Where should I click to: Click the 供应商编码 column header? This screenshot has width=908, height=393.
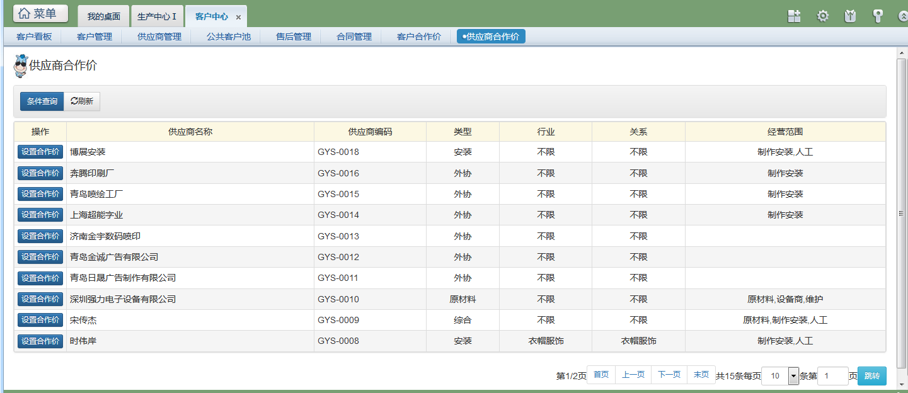pos(370,132)
